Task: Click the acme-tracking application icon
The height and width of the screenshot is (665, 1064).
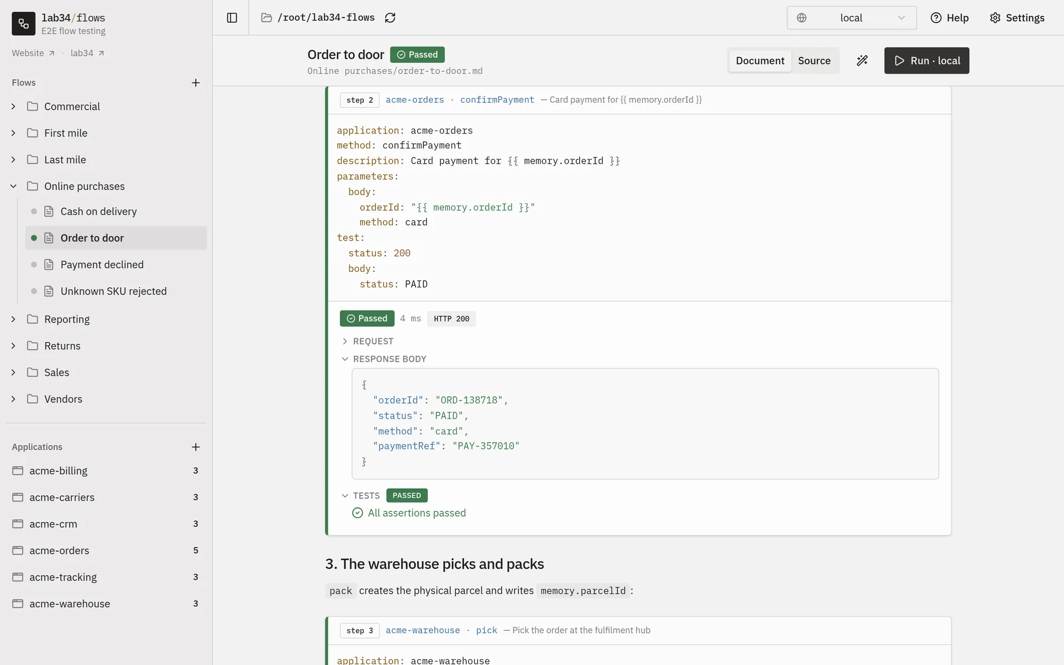Action: [18, 577]
